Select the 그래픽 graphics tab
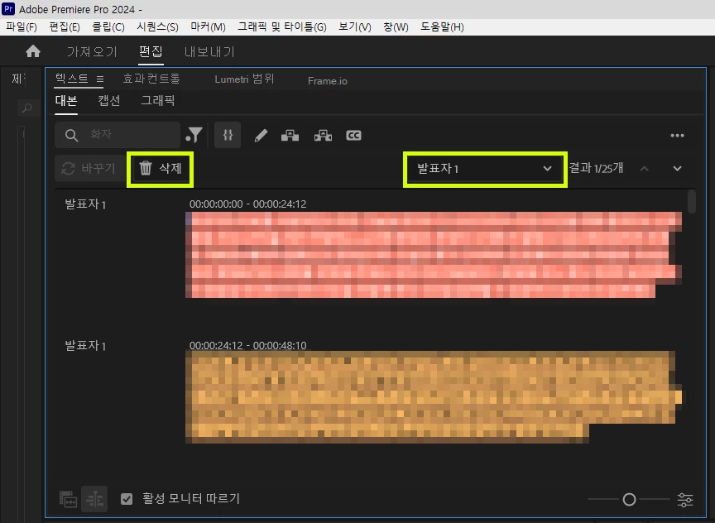Viewport: 715px width, 523px height. [x=158, y=100]
